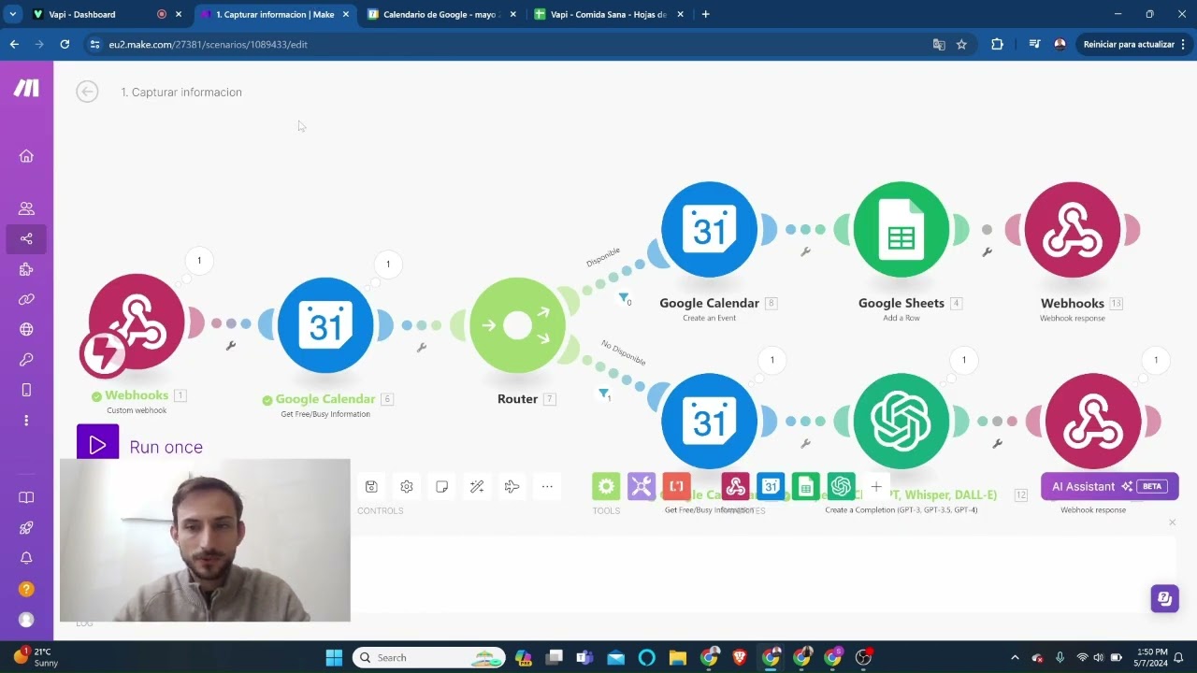Select the Google Sheets Add a Row module
The width and height of the screenshot is (1197, 673).
click(x=901, y=230)
